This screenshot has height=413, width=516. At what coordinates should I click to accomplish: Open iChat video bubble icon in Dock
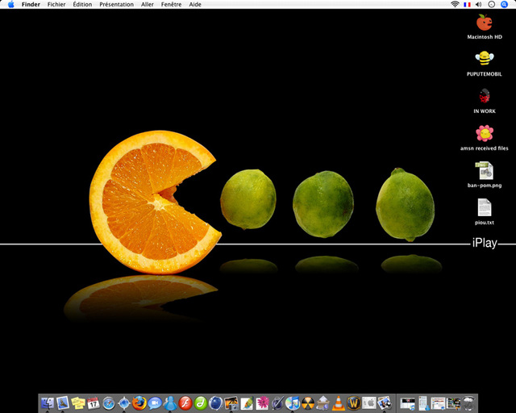coord(155,403)
